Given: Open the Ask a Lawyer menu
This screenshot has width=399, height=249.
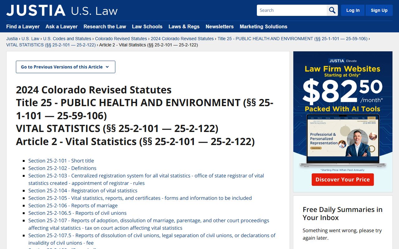Looking at the screenshot, I should point(61,26).
